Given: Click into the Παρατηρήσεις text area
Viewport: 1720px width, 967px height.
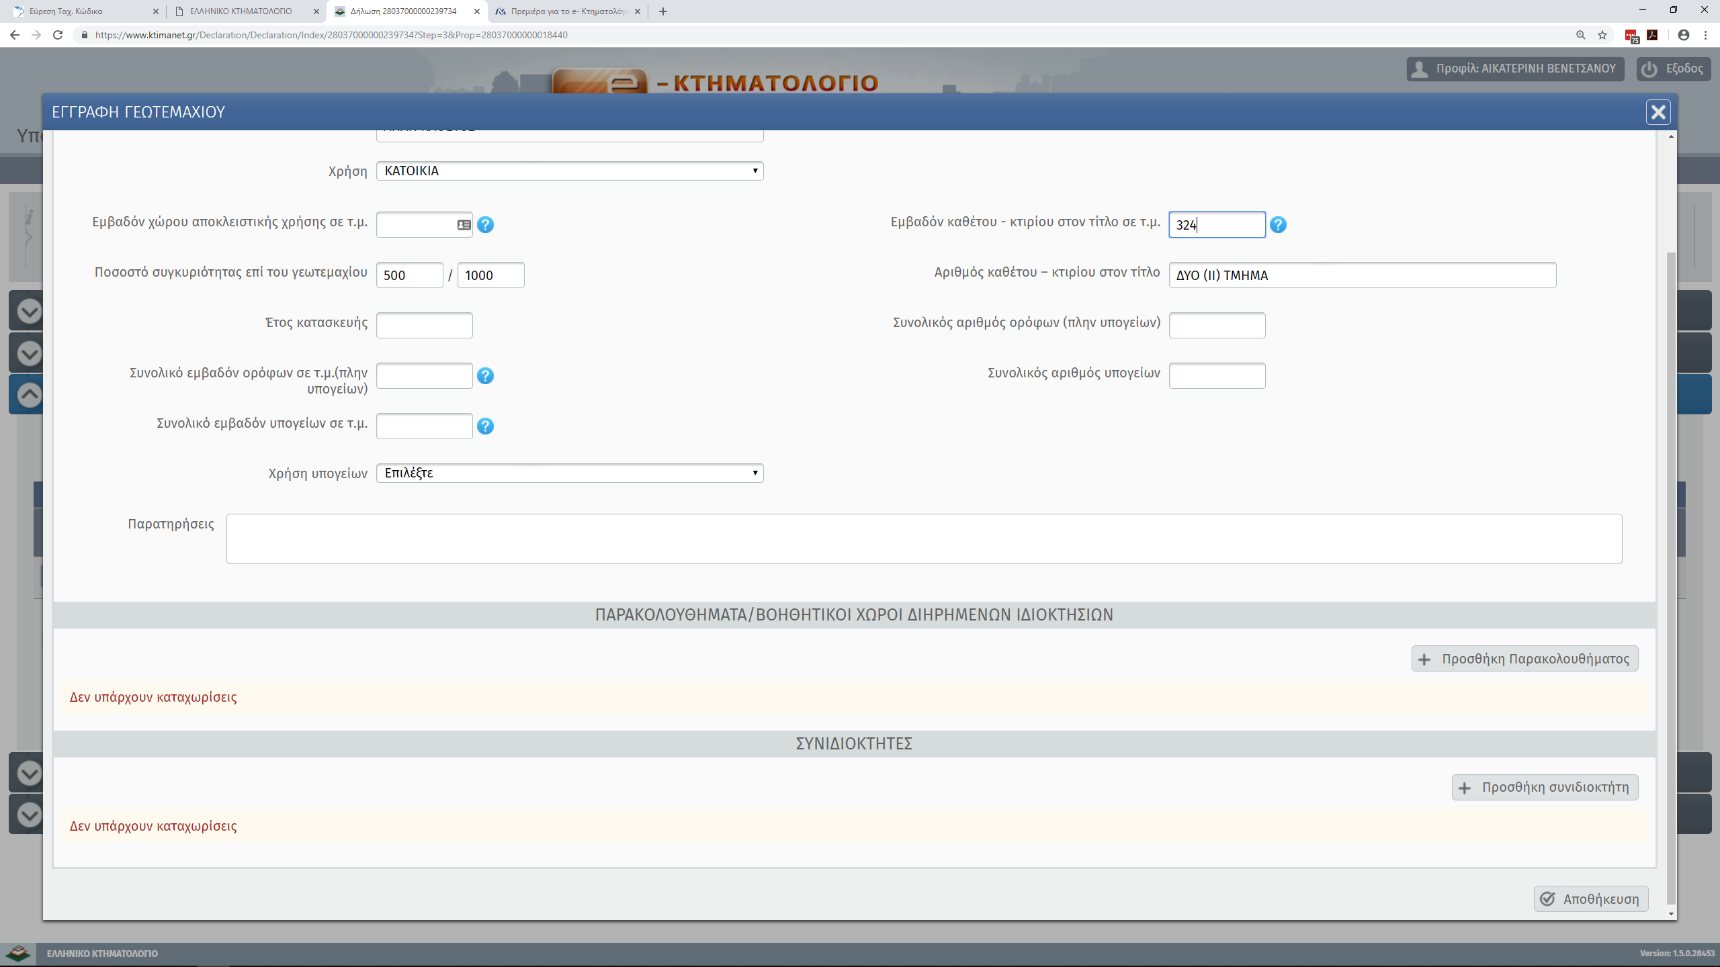Looking at the screenshot, I should click(924, 539).
